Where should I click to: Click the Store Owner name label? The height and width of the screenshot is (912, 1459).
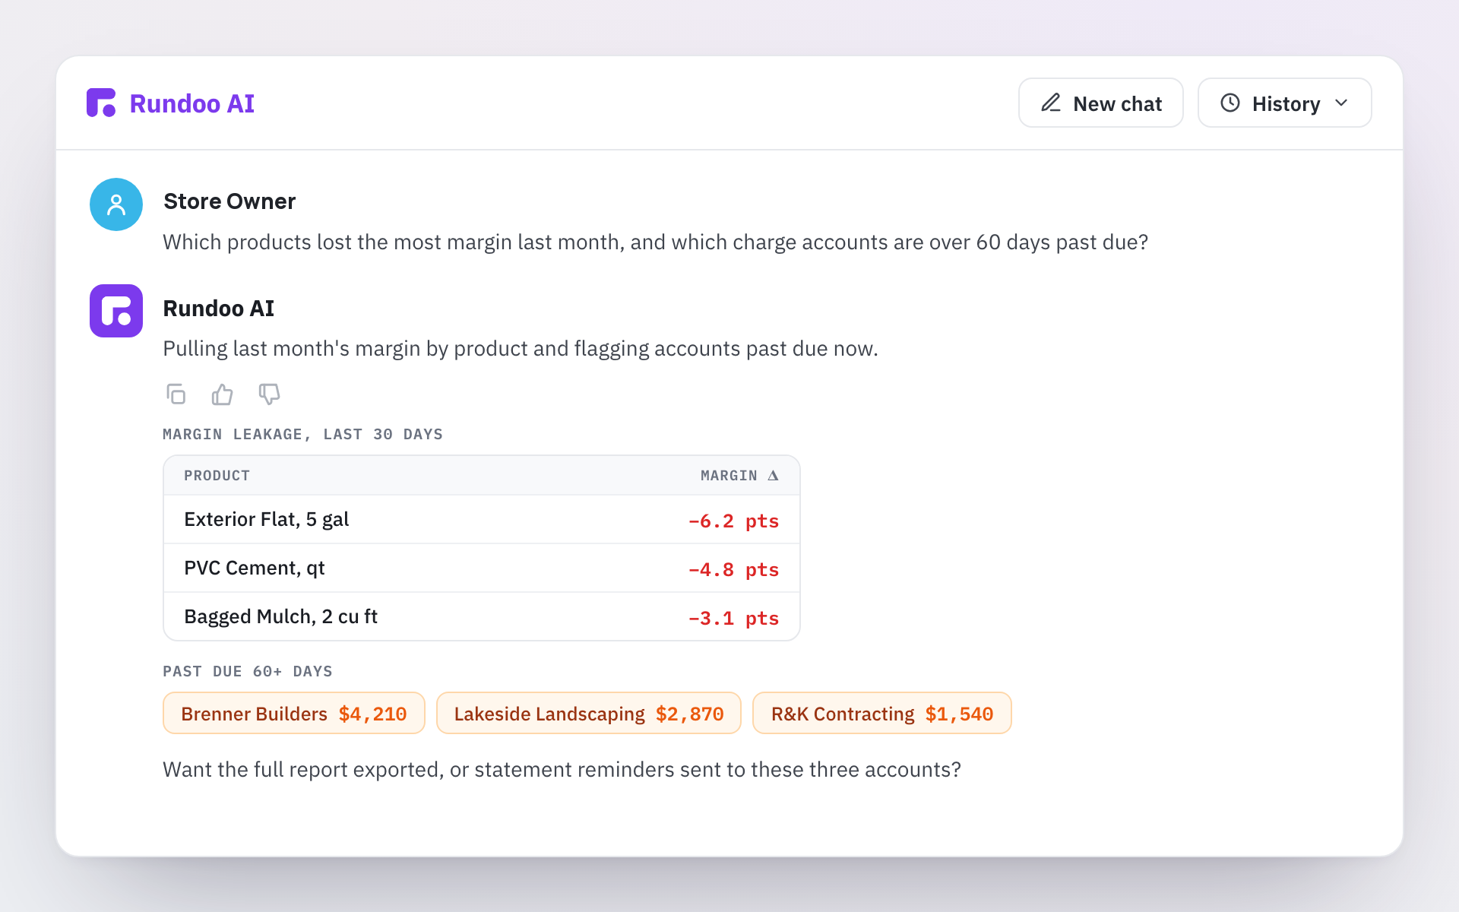[229, 201]
